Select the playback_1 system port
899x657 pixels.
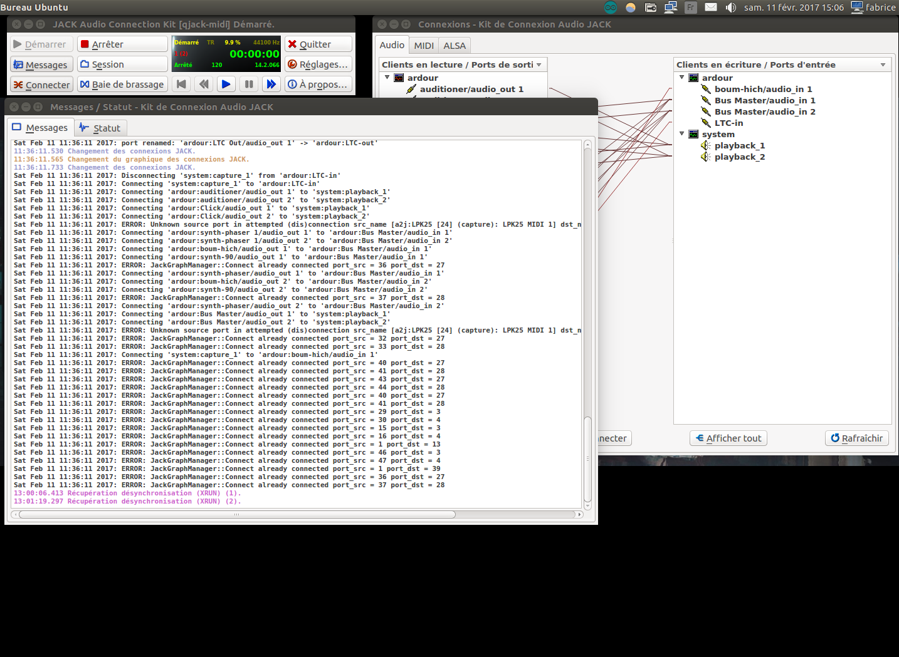pyautogui.click(x=740, y=145)
